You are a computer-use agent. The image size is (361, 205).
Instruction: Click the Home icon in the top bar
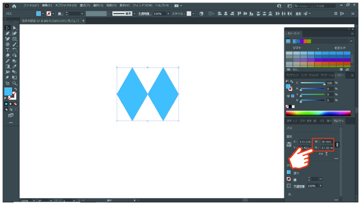tap(14, 6)
